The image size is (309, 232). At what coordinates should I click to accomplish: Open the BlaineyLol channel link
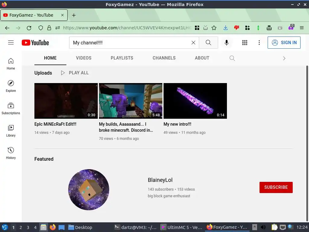pos(160,180)
